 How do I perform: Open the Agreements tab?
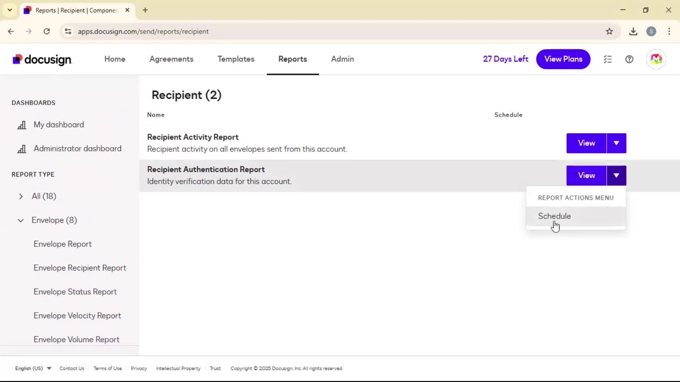(x=171, y=59)
